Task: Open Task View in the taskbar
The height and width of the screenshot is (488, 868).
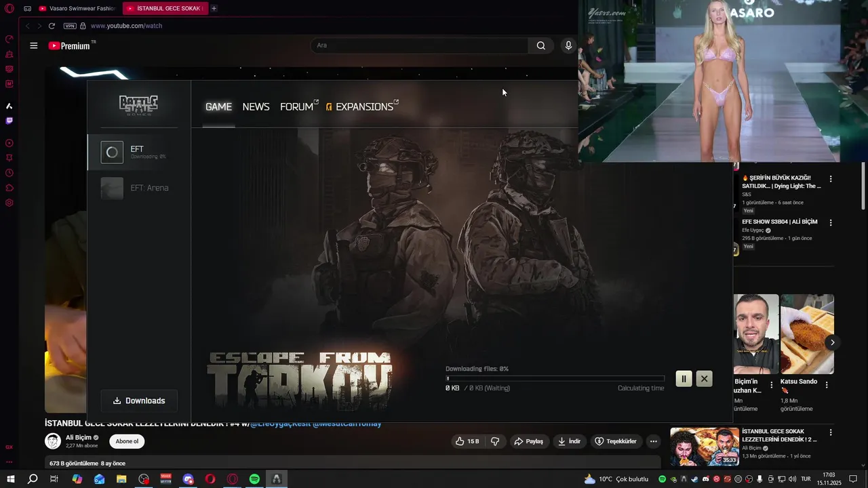Action: [54, 479]
